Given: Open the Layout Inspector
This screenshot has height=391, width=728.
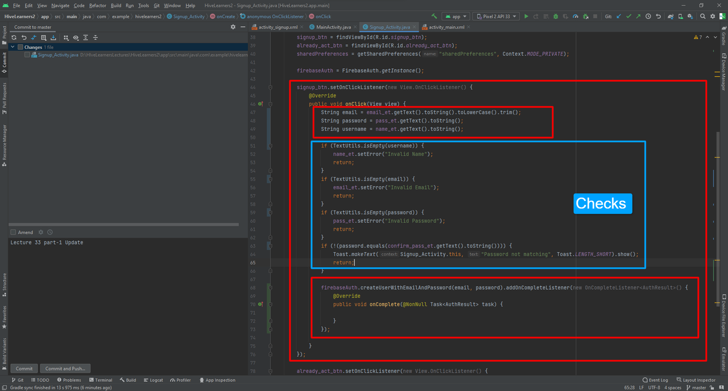Looking at the screenshot, I should (x=696, y=380).
